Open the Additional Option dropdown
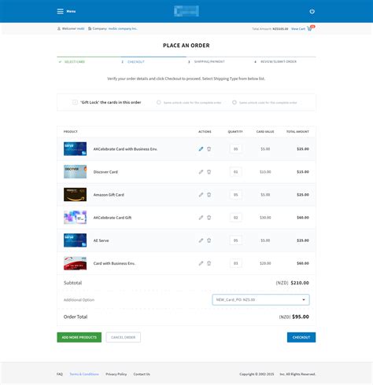This screenshot has height=385, width=373. point(260,299)
